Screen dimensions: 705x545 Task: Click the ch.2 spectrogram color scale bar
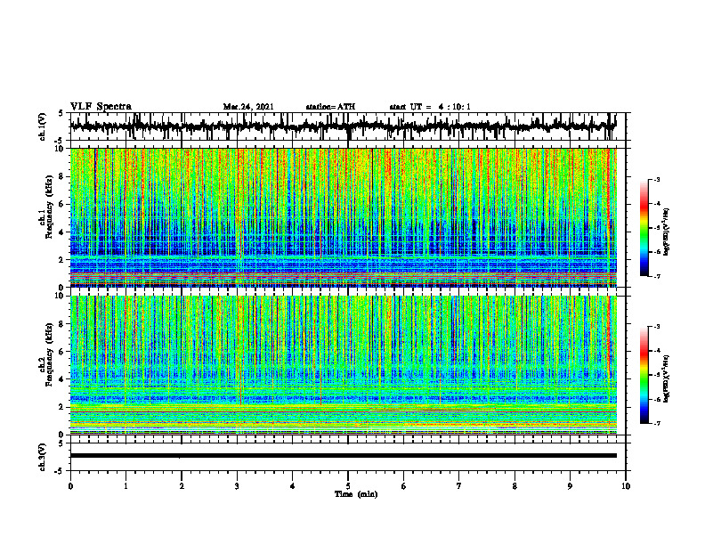644,375
